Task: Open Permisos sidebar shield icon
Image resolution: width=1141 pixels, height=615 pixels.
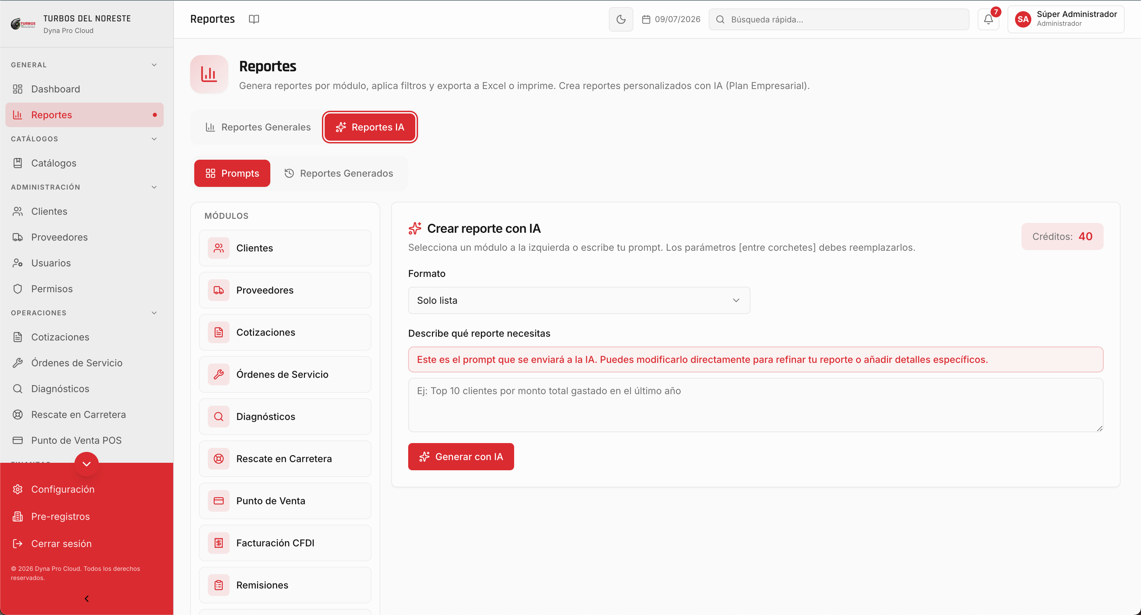Action: 18,289
